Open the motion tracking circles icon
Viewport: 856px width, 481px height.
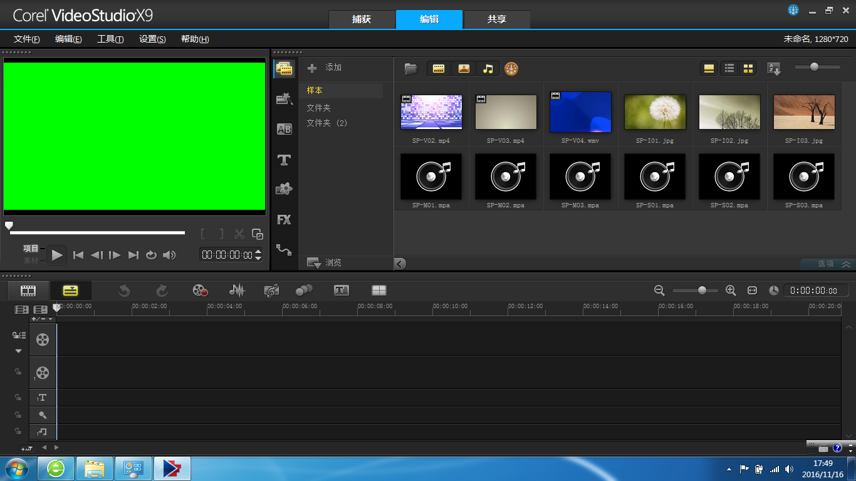(x=304, y=290)
